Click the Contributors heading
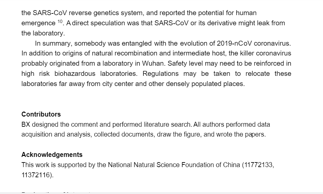This screenshot has width=323, height=194. tap(41, 114)
